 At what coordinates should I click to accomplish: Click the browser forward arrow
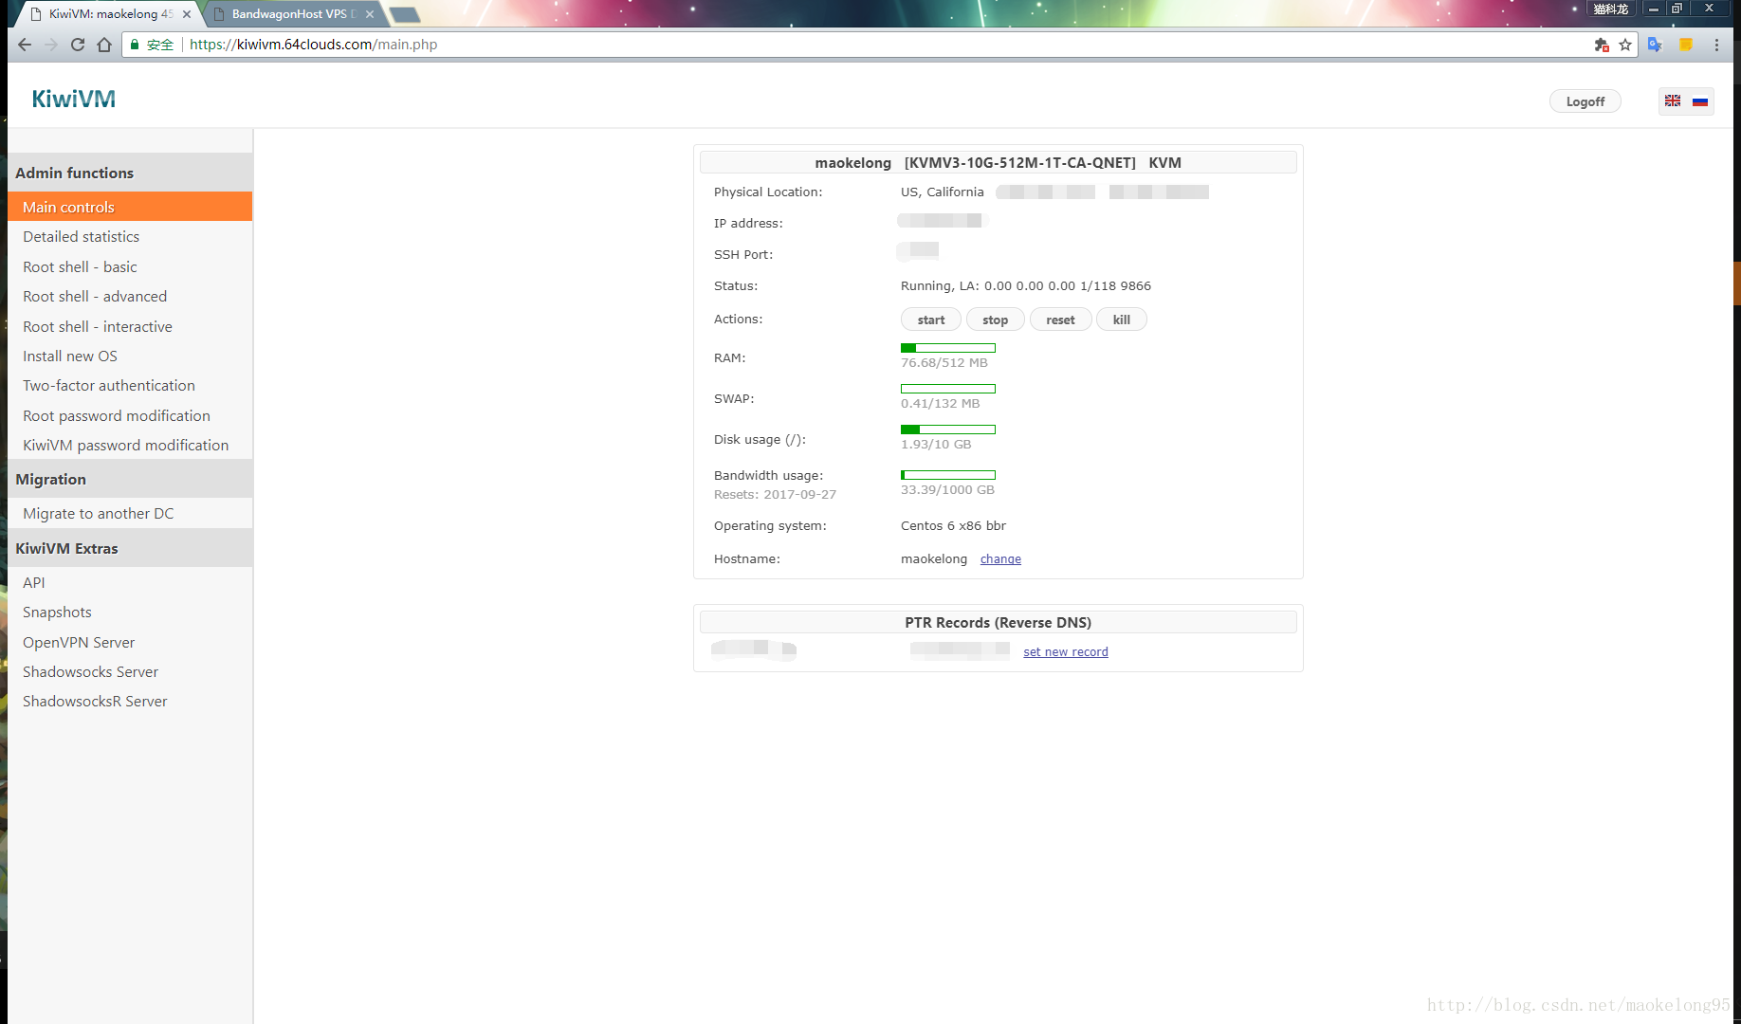[51, 45]
